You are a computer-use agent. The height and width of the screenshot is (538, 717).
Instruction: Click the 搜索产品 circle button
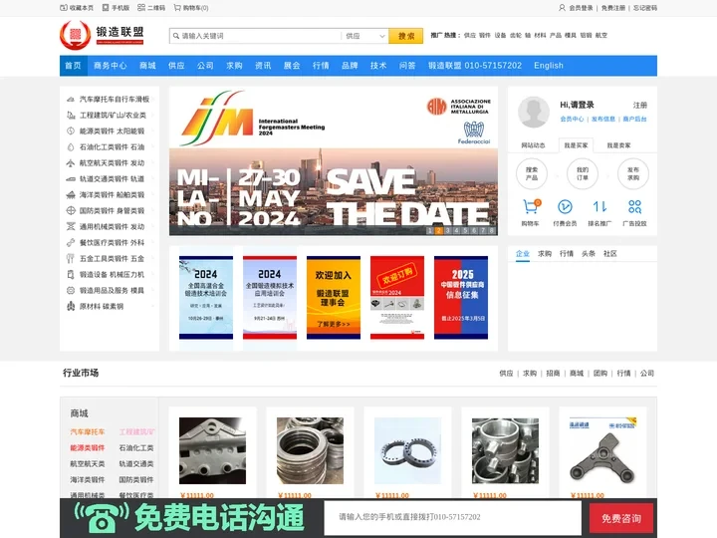coord(532,173)
